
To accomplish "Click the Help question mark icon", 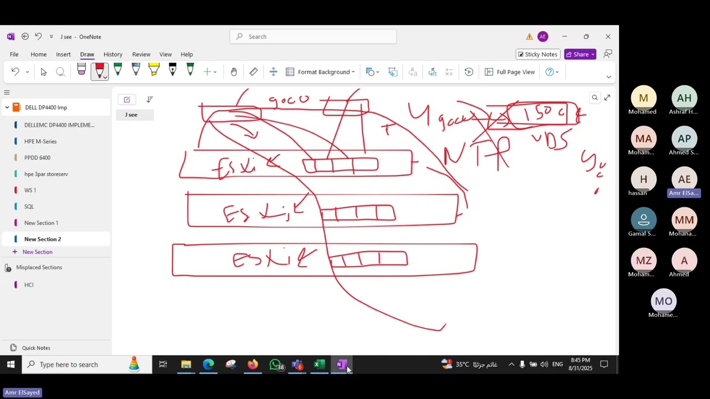I will click(549, 72).
